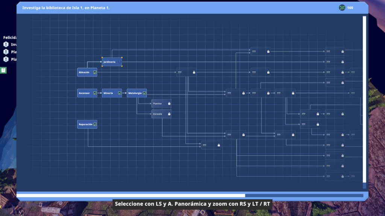Click the padlock on the ??? node right of Almacén
The height and width of the screenshot is (216, 385).
click(x=194, y=72)
